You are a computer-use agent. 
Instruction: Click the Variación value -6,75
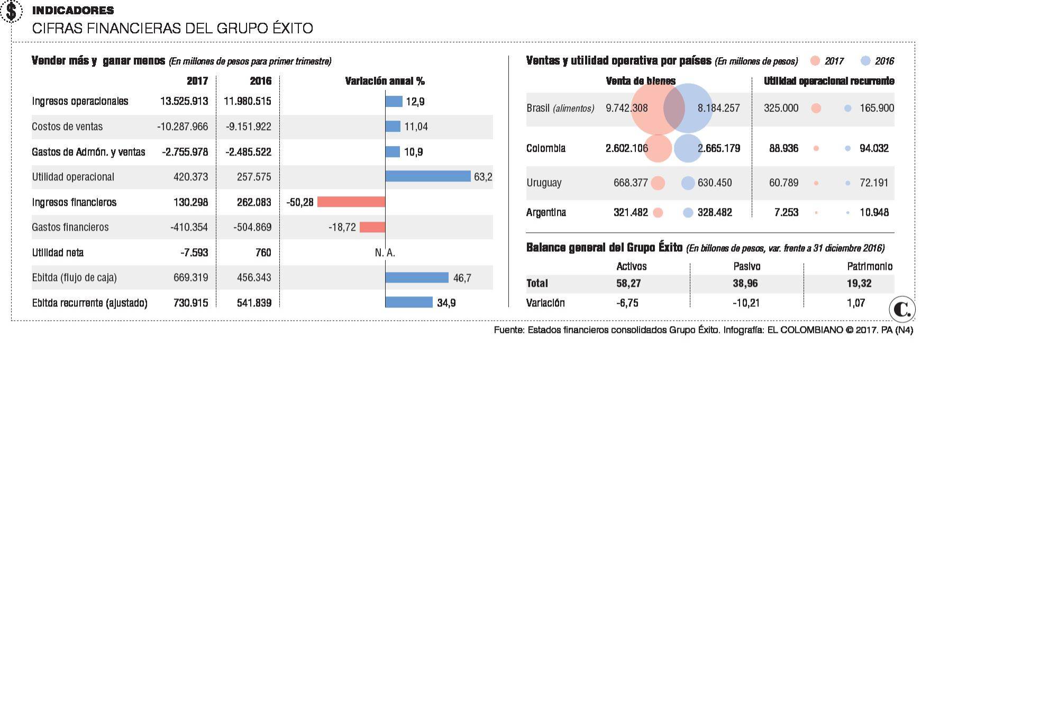pyautogui.click(x=627, y=303)
